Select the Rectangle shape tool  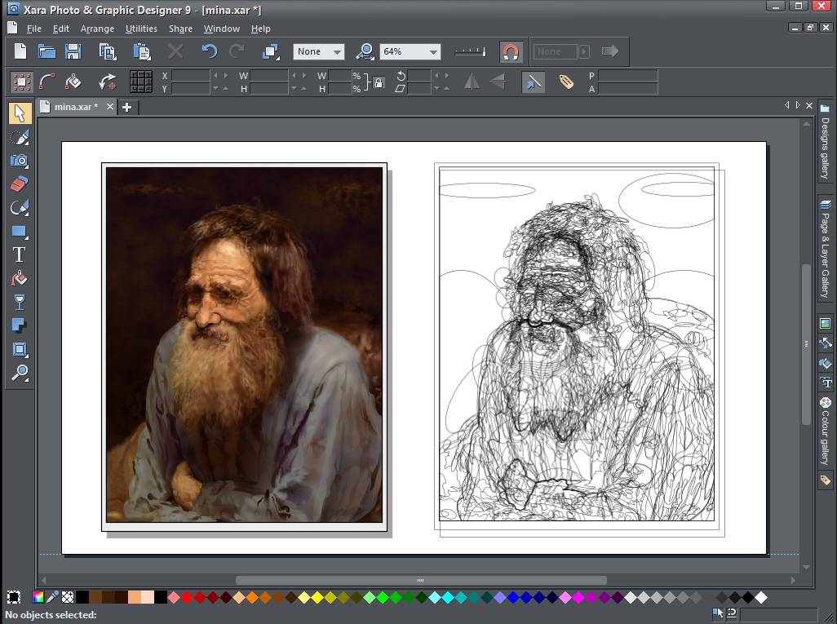tap(20, 232)
